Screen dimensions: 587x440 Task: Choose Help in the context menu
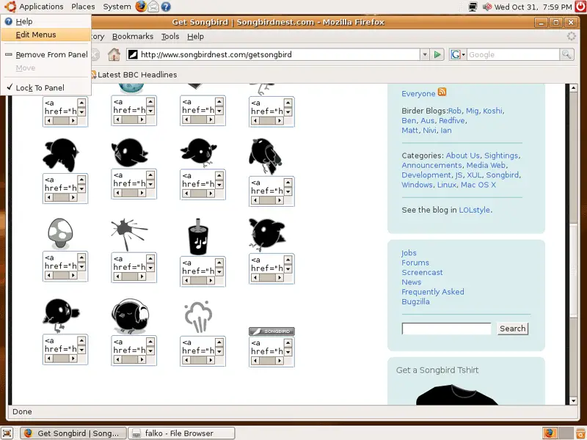tap(45, 22)
